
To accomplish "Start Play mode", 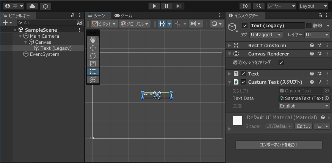I will pyautogui.click(x=154, y=6).
